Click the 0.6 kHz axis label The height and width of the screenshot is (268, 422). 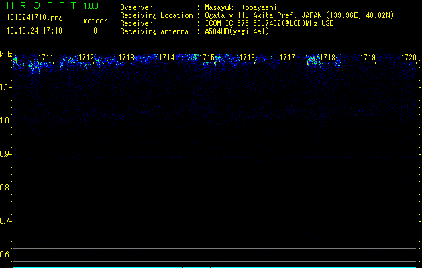pyautogui.click(x=5, y=255)
